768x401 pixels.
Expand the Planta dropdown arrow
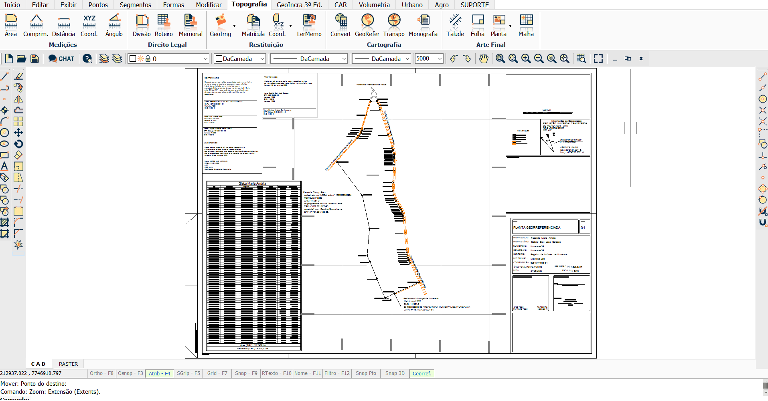pyautogui.click(x=511, y=26)
